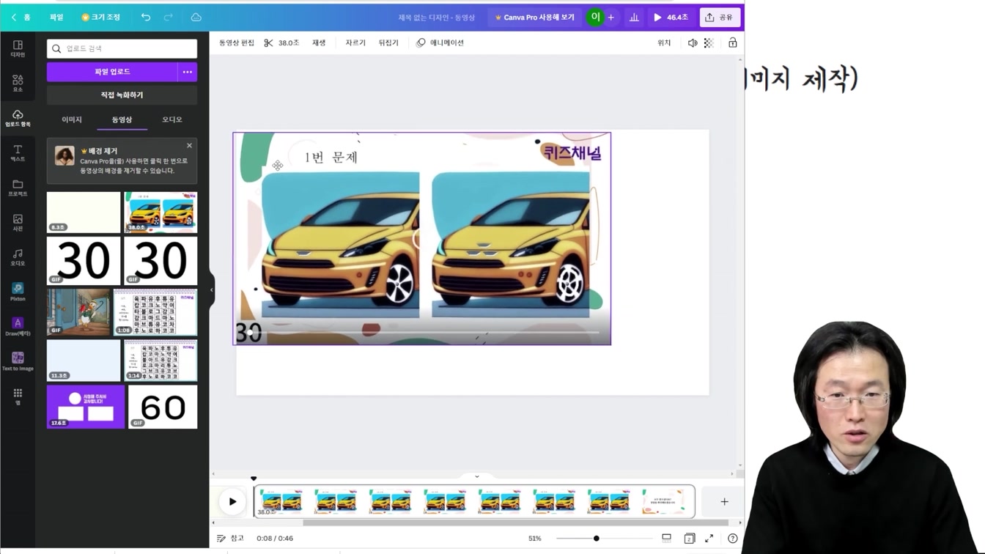985x554 pixels.
Task: Switch to the 오디오 tab in uploads
Action: tap(172, 119)
